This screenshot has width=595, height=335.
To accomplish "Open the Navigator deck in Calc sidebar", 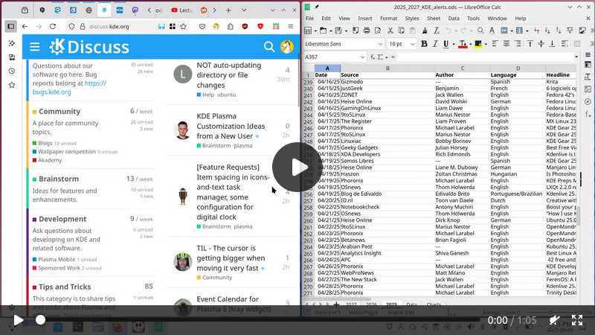I will pyautogui.click(x=588, y=101).
